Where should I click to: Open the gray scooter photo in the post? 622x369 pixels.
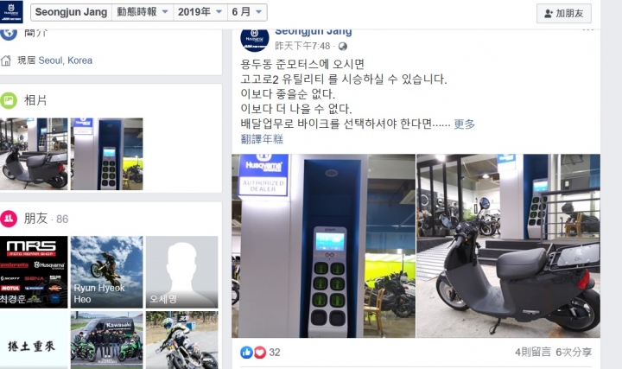point(508,246)
